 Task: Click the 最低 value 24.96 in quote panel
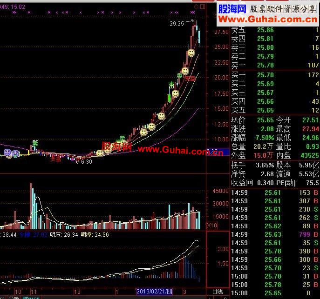[x=310, y=138]
